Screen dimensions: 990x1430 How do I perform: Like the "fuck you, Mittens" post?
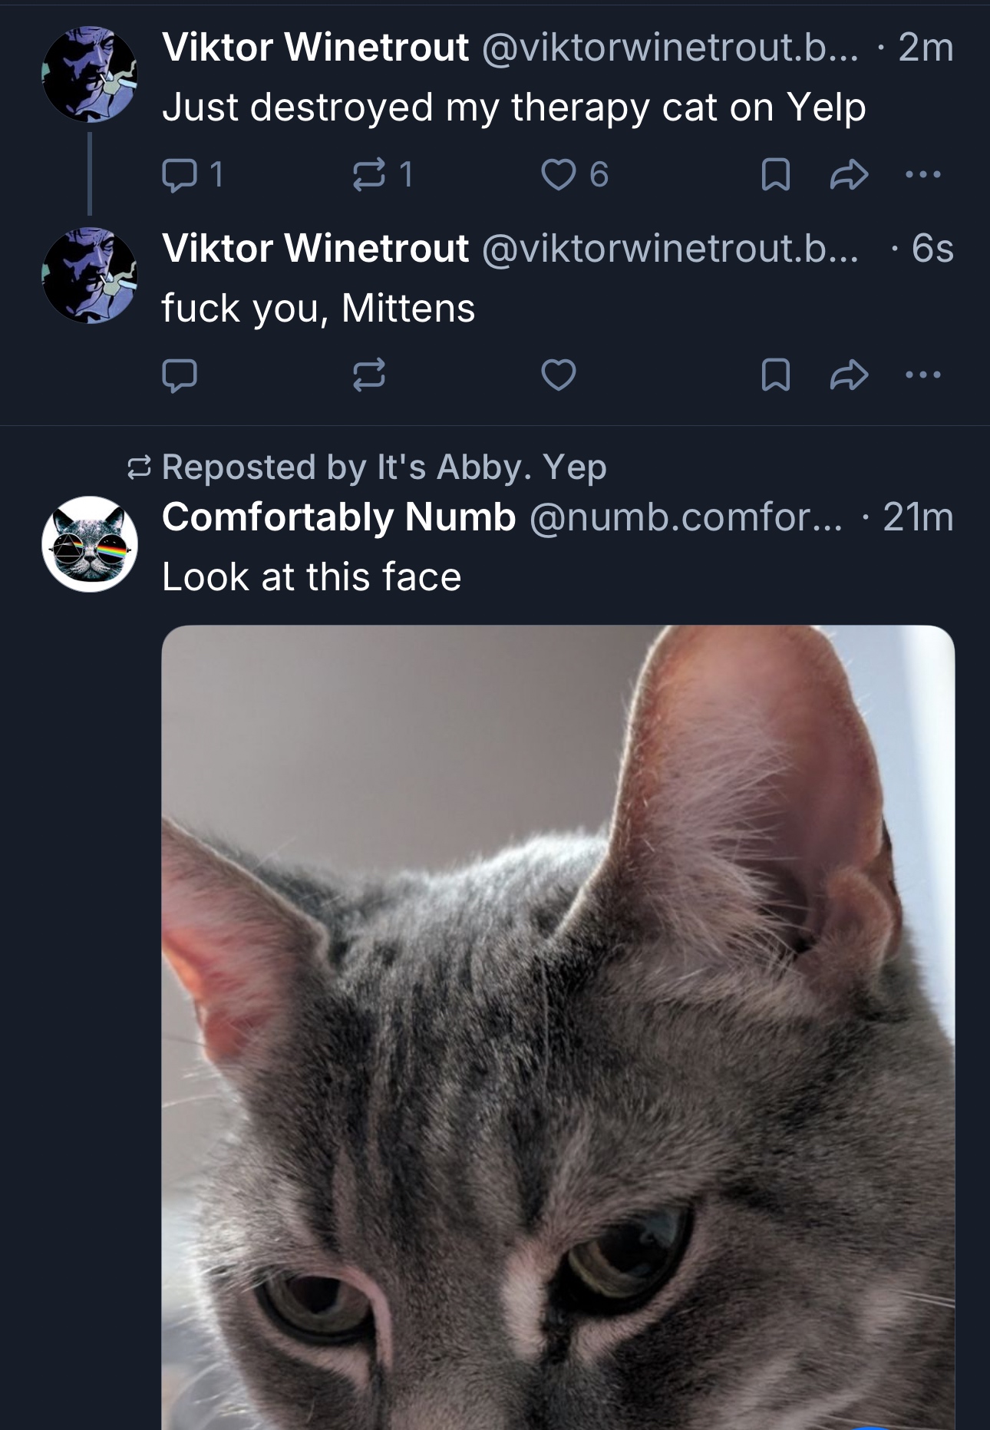558,375
